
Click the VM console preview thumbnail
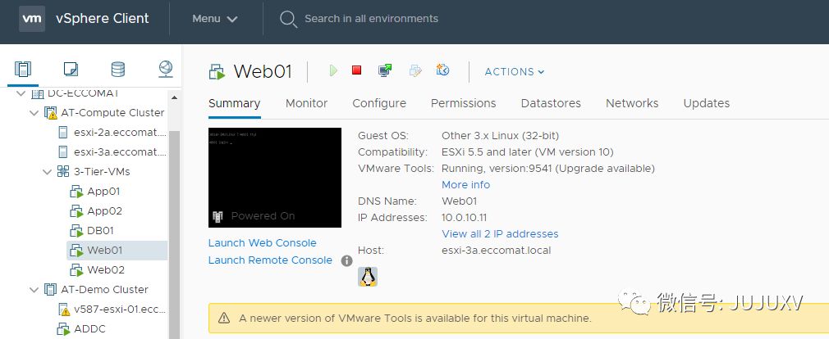274,177
